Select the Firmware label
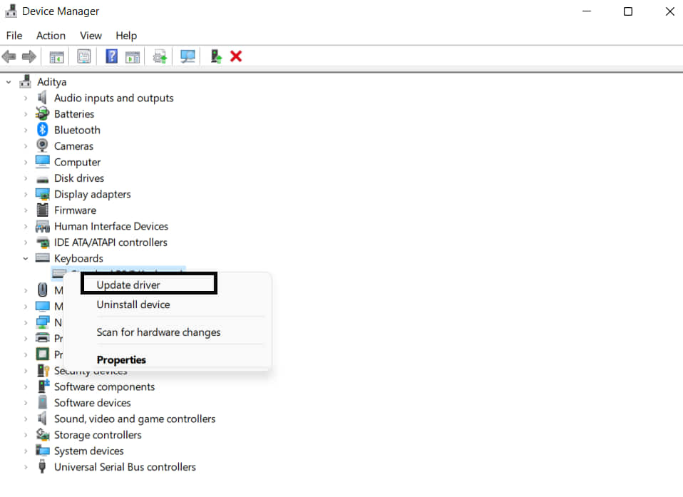Image resolution: width=683 pixels, height=497 pixels. click(76, 210)
